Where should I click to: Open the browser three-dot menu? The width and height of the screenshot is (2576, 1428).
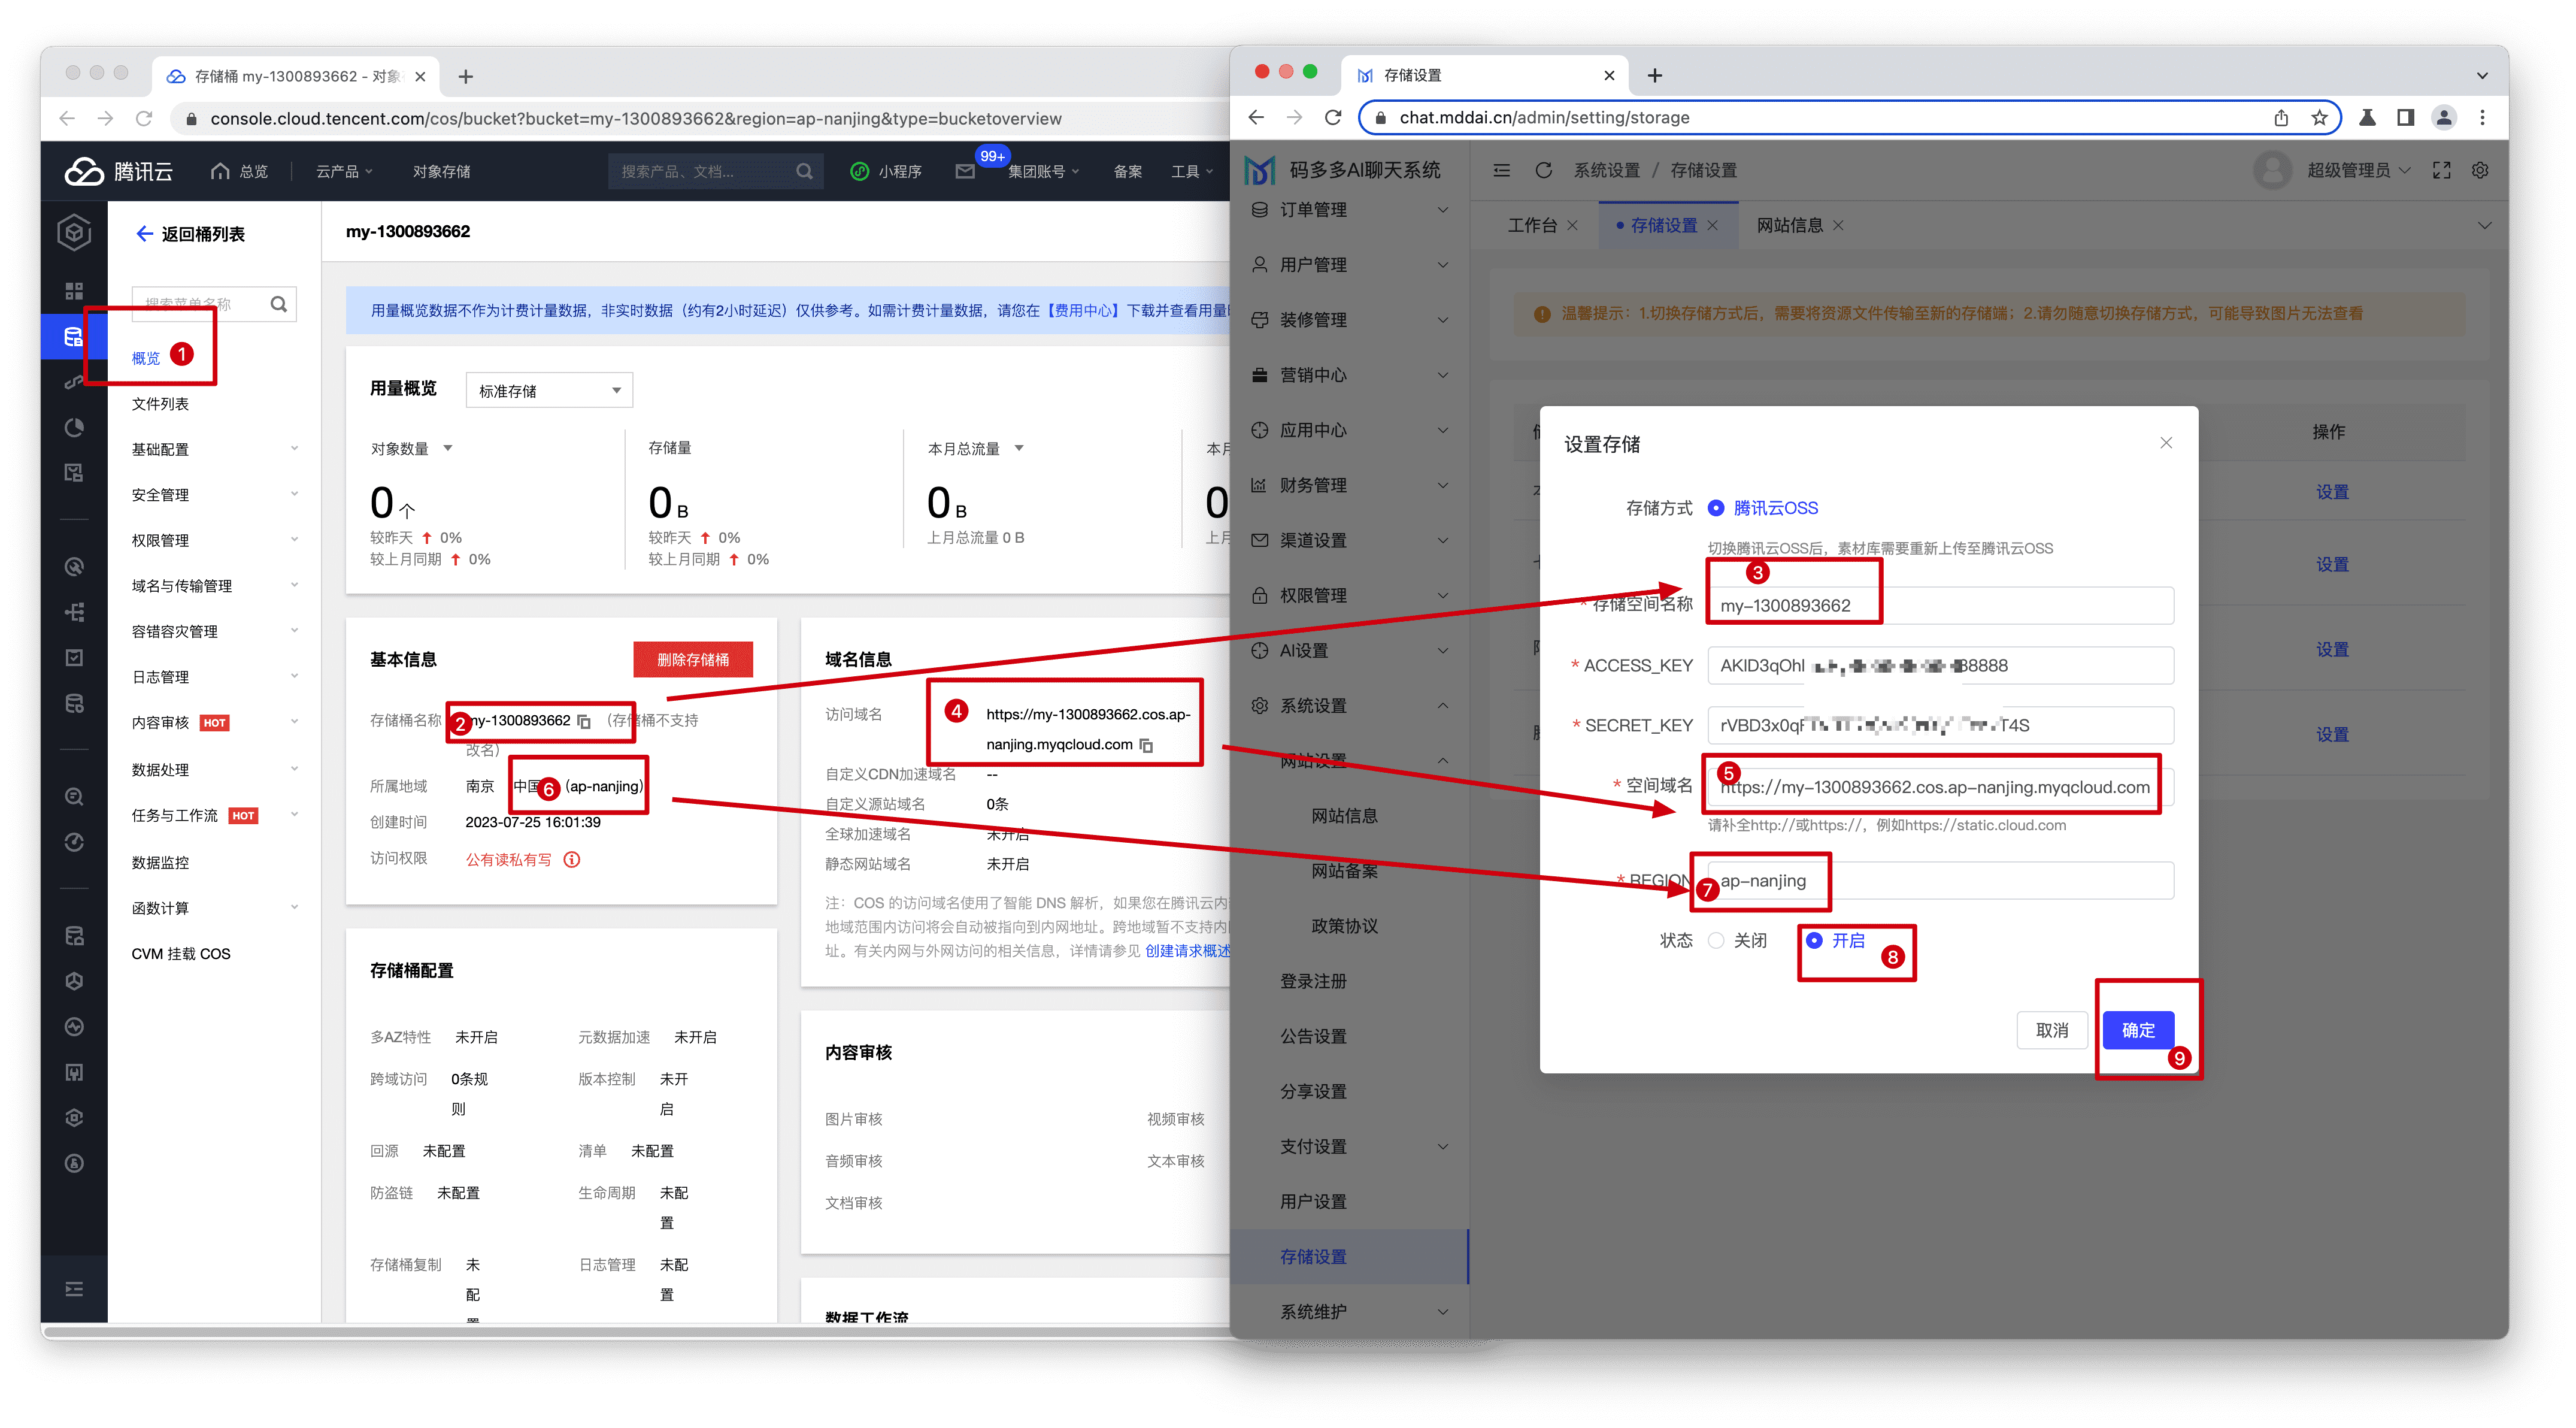pyautogui.click(x=2482, y=117)
